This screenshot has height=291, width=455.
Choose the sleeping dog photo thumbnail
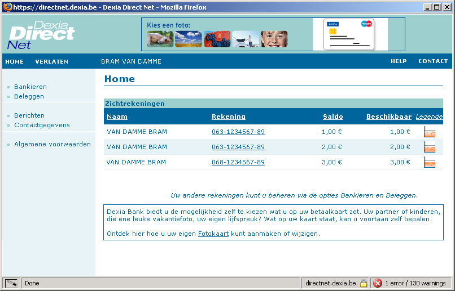160,39
